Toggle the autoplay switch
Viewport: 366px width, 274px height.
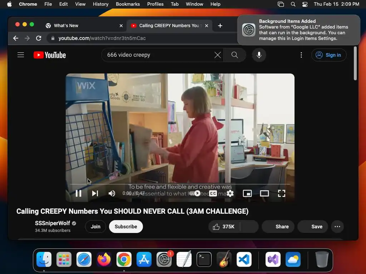click(x=195, y=193)
